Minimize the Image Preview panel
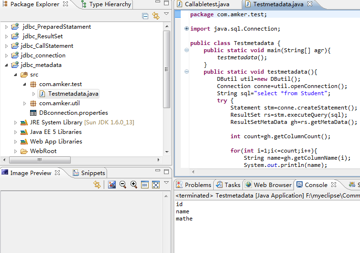 pyautogui.click(x=157, y=170)
